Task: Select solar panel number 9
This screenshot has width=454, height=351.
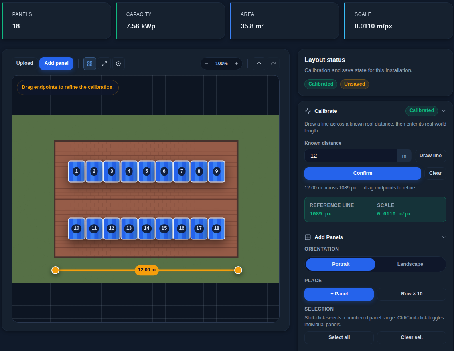Action: point(217,171)
